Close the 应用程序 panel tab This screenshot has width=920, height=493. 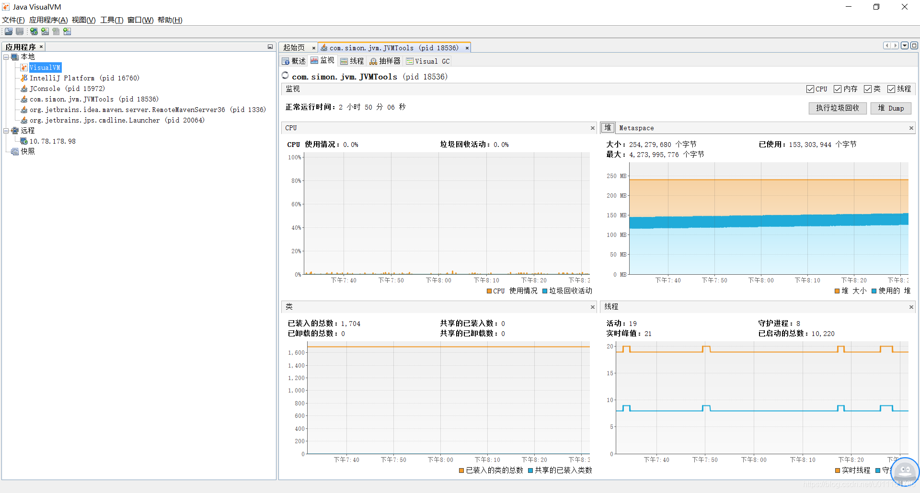[x=41, y=47]
